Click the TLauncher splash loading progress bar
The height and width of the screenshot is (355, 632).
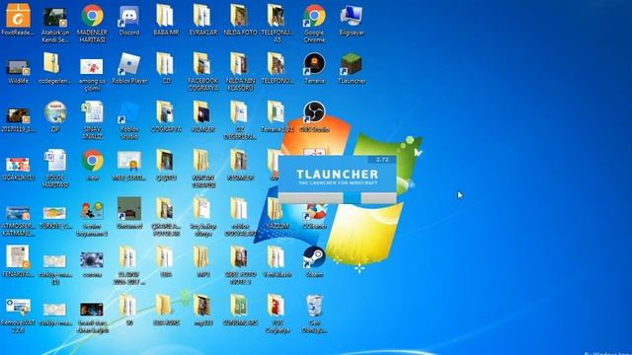pos(338,197)
